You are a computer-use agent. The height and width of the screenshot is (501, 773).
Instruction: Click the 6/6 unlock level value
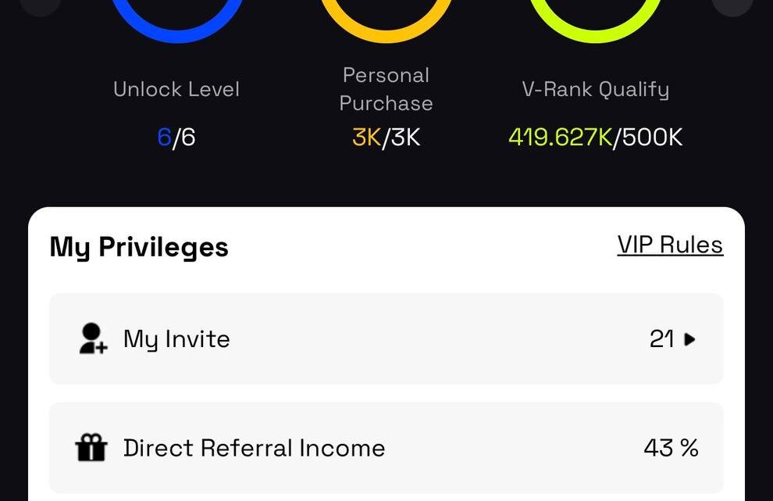(176, 138)
